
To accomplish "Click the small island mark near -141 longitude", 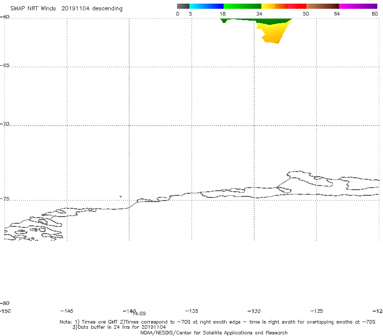I will coord(121,196).
